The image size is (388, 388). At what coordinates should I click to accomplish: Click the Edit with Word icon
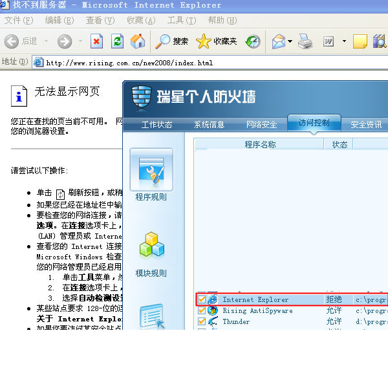tap(329, 41)
